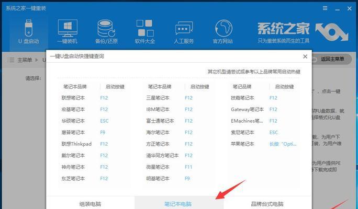Click 微星笔记本 row label
Image resolution: width=358 pixels, height=209 pixels.
pos(158,167)
